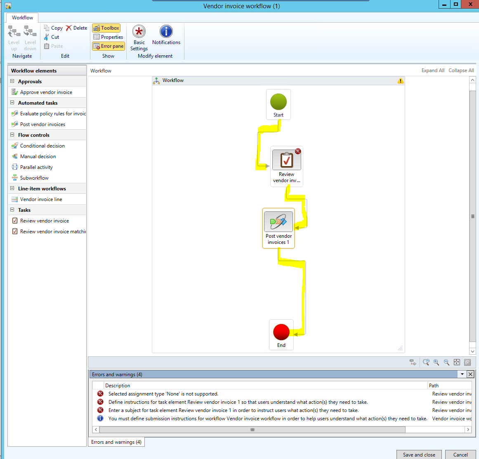Viewport: 479px width, 459px height.
Task: Collapse the Flow controls group
Action: pyautogui.click(x=12, y=135)
